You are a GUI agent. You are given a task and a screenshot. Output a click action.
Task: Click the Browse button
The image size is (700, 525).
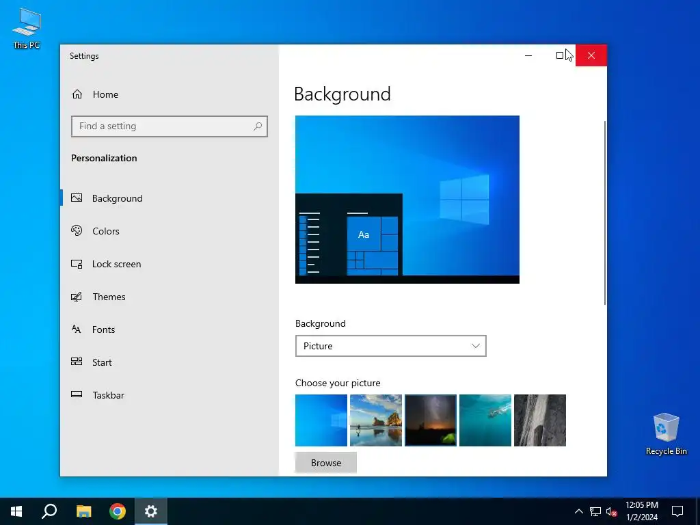326,463
